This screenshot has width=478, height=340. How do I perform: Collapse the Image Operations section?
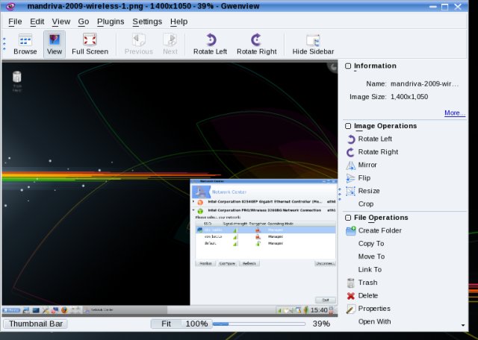pyautogui.click(x=348, y=126)
